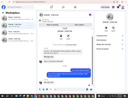Record a voice clip microphone icon
The width and height of the screenshot is (128, 98).
40,89
